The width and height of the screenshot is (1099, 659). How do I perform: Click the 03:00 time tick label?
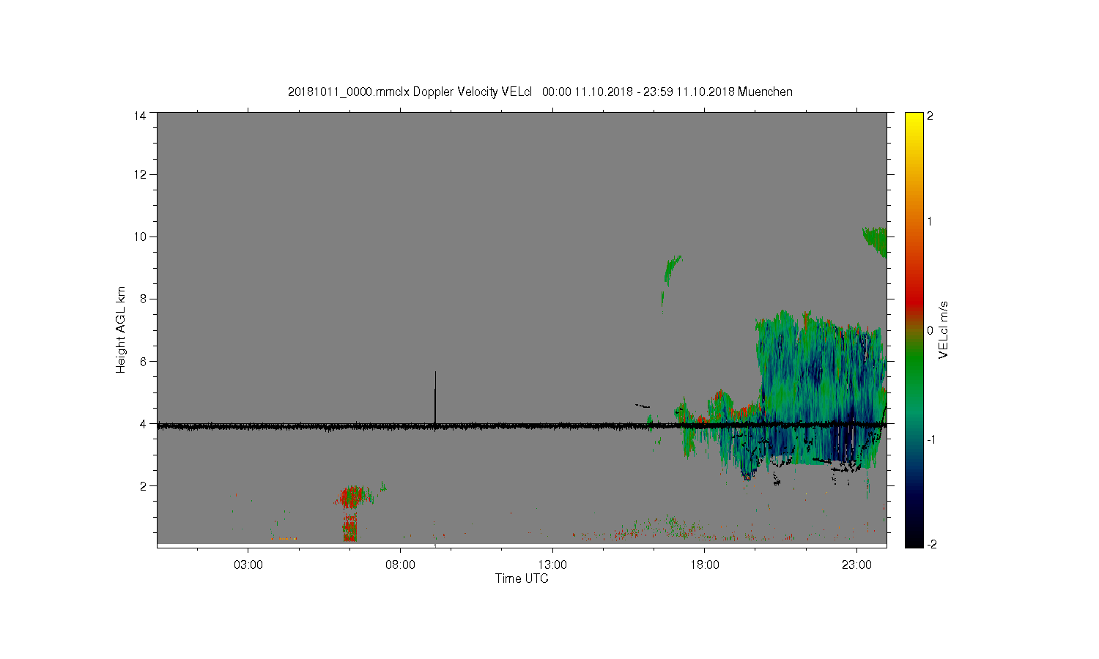[x=248, y=565]
